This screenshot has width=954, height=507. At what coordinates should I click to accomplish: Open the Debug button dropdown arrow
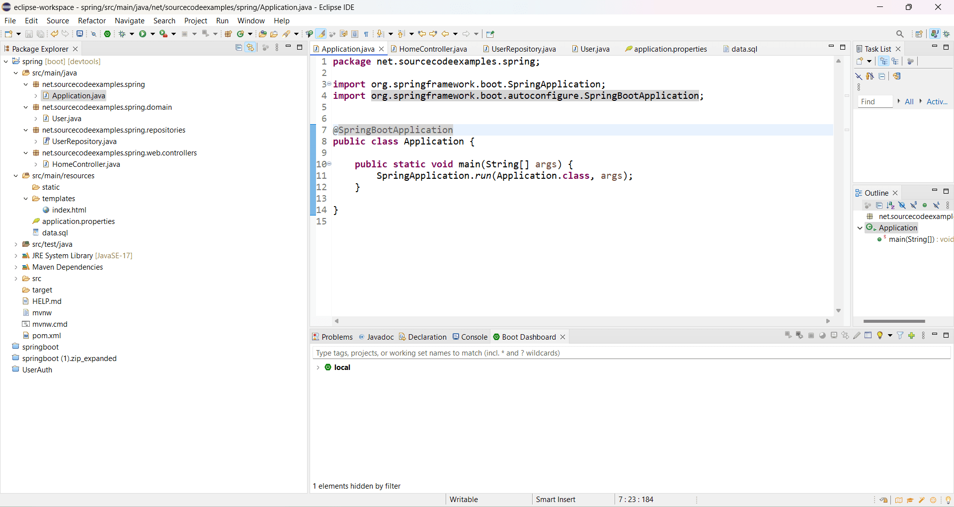[x=132, y=34]
